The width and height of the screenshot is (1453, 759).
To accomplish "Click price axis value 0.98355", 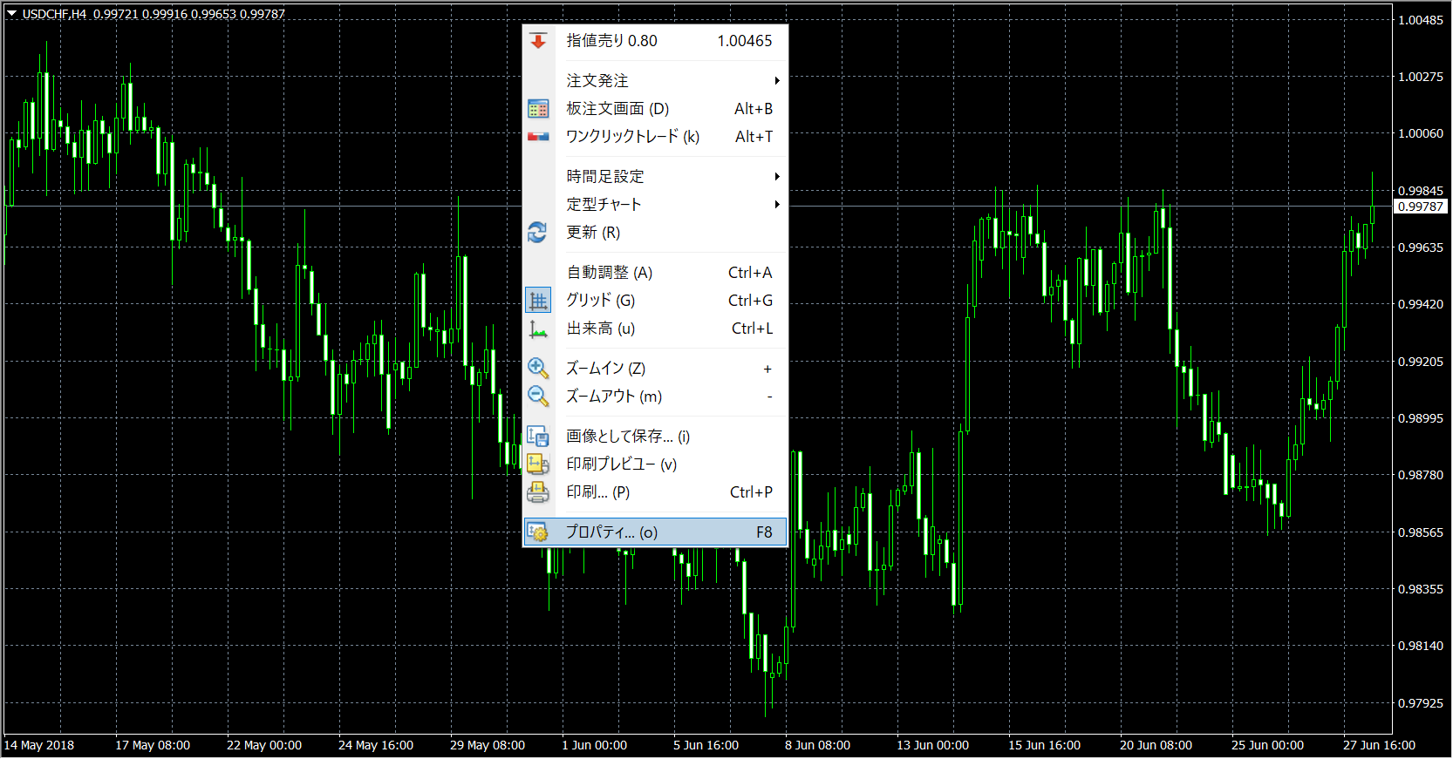I will (x=1421, y=589).
